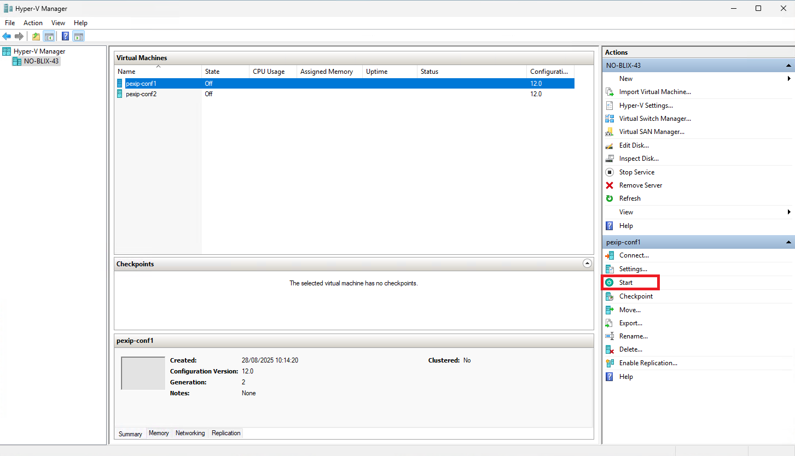795x456 pixels.
Task: Open the Action menu
Action: click(33, 23)
